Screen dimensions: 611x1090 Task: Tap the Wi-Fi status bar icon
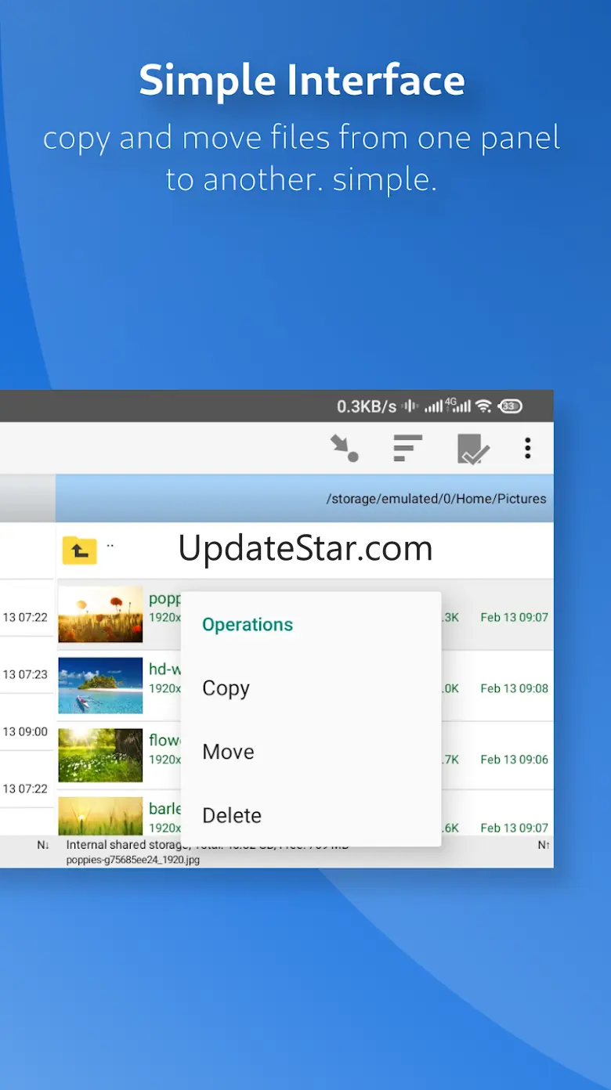point(484,406)
